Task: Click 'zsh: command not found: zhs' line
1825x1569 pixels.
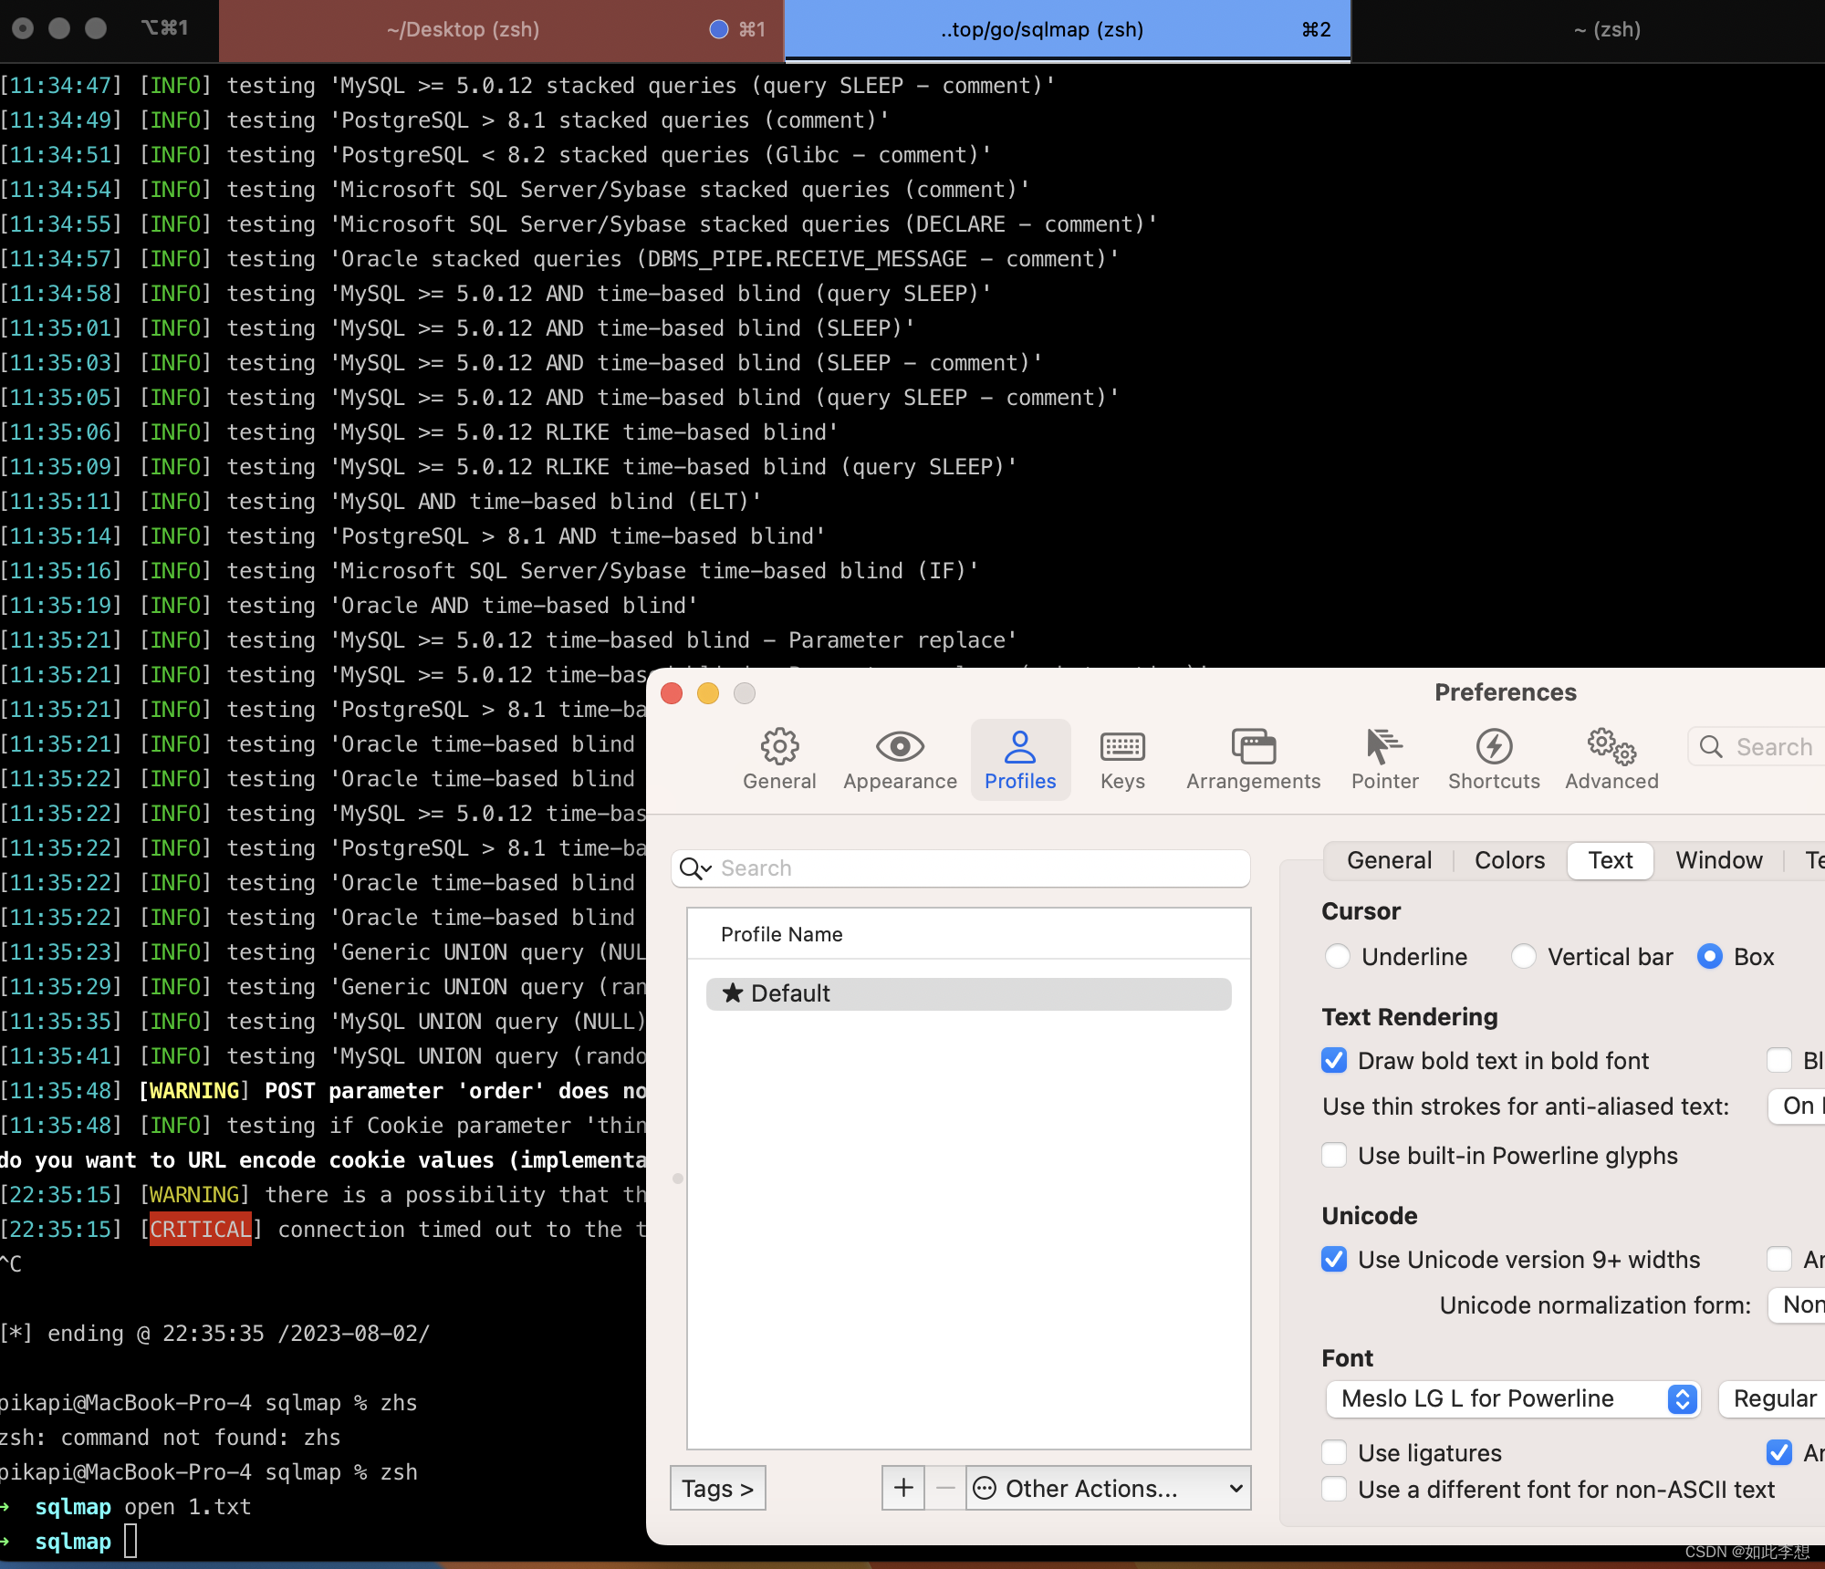Action: [171, 1438]
